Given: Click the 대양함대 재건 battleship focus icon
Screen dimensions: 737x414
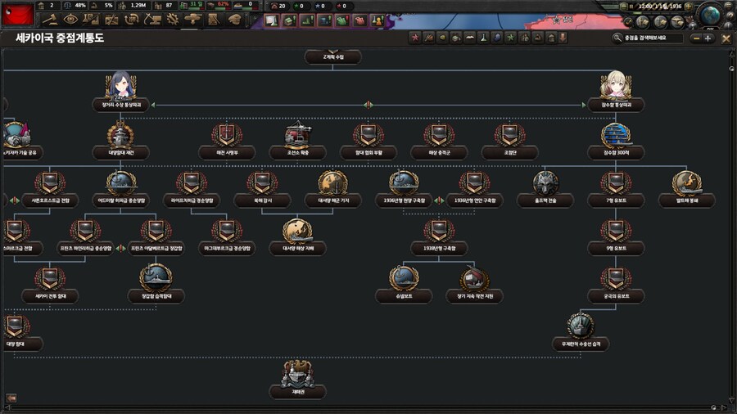Looking at the screenshot, I should pyautogui.click(x=120, y=136).
